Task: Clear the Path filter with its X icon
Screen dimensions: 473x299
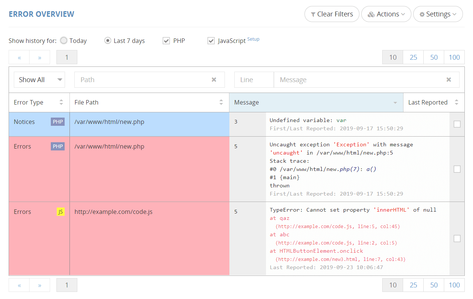Action: (x=214, y=80)
